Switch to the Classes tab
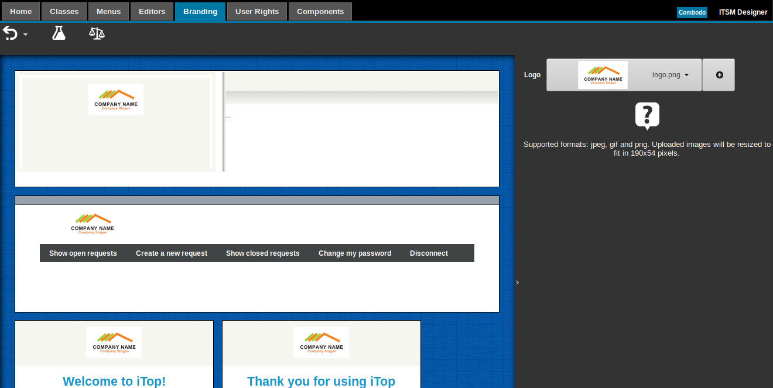773x388 pixels. point(64,12)
